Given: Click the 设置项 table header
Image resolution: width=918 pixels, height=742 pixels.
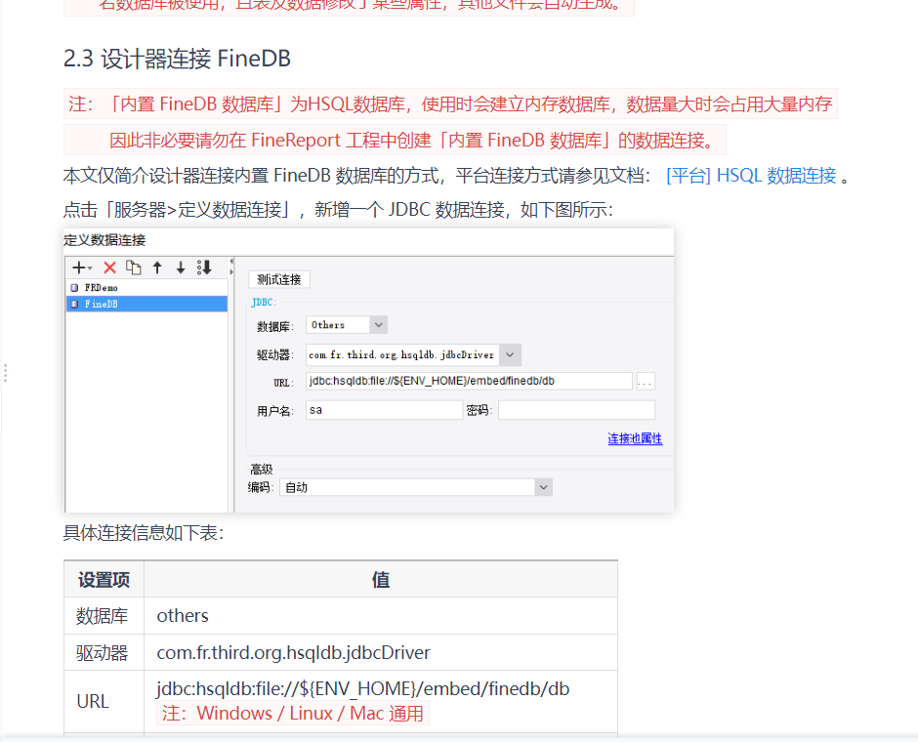Looking at the screenshot, I should tap(104, 579).
